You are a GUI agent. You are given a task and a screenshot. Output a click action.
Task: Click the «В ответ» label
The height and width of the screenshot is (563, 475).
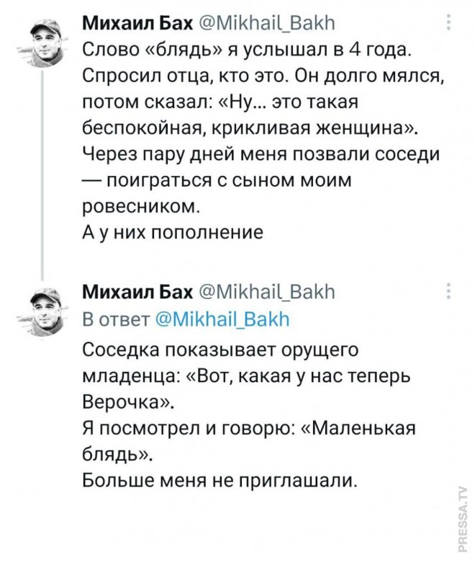click(x=114, y=319)
